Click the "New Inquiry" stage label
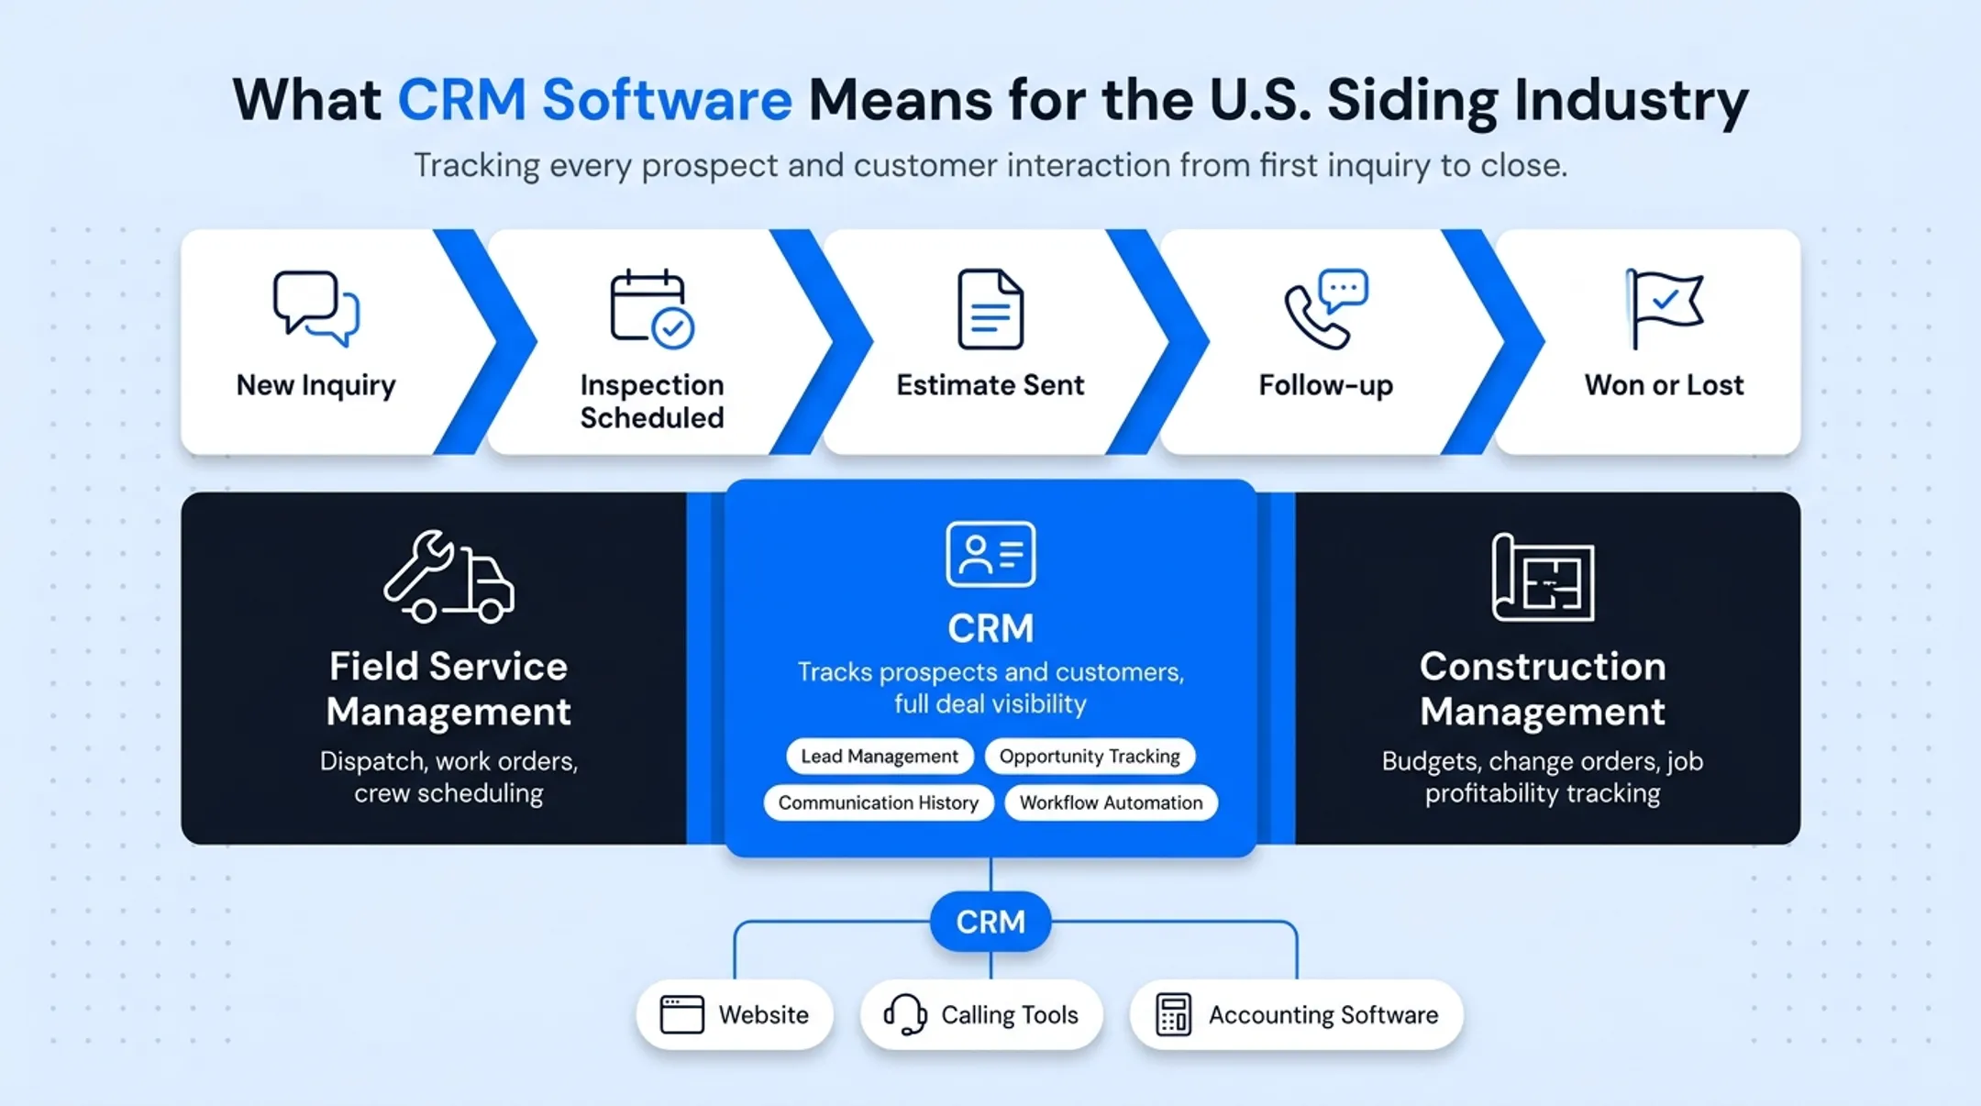 click(x=316, y=385)
